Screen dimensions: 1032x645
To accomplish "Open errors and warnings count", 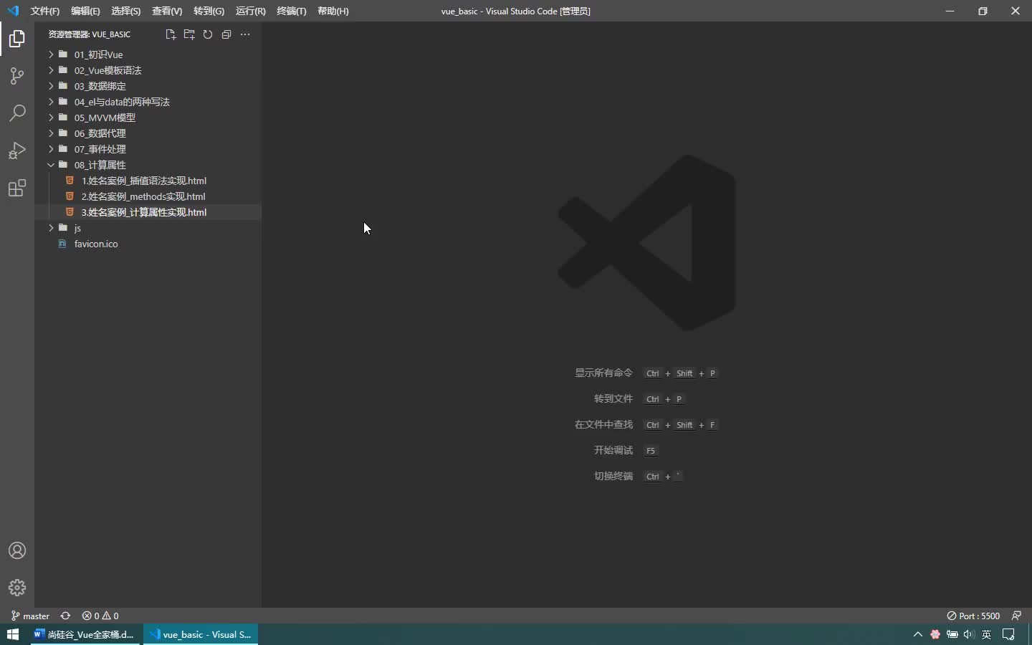I will pyautogui.click(x=100, y=616).
